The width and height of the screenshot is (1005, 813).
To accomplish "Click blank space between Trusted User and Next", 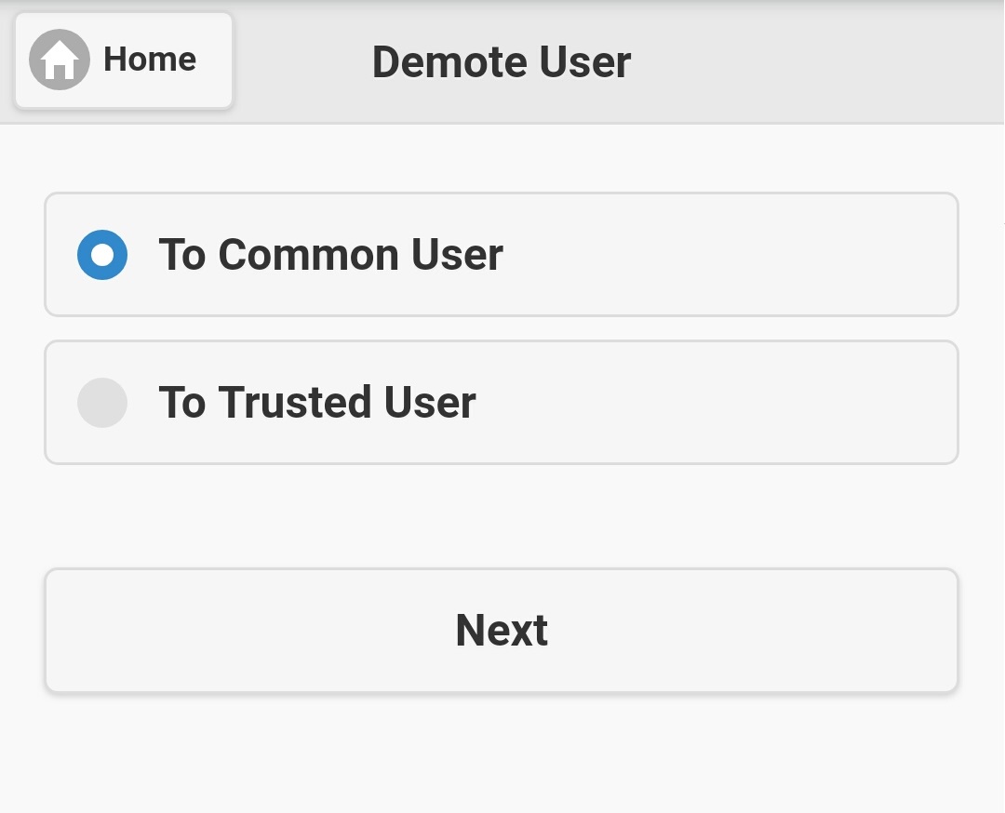I will point(502,516).
